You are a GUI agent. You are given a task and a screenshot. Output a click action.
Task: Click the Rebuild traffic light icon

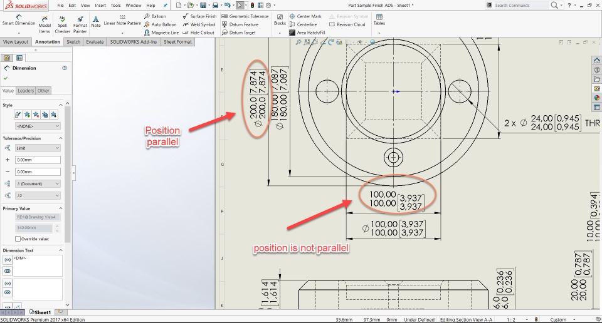[x=252, y=6]
